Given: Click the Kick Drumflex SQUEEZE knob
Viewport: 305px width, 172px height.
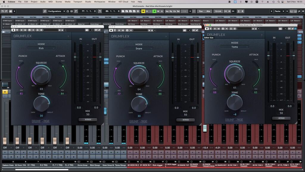Looking at the screenshot, I should (41, 75).
